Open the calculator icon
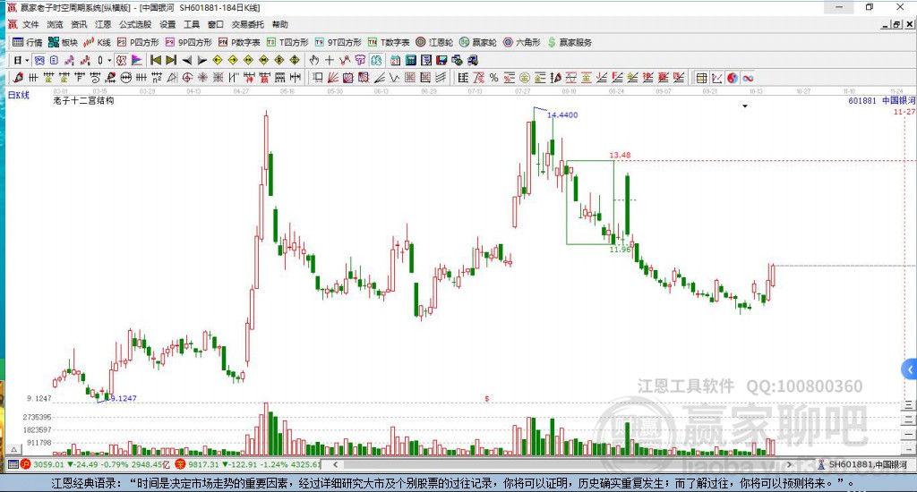917x492 pixels. pyautogui.click(x=410, y=60)
